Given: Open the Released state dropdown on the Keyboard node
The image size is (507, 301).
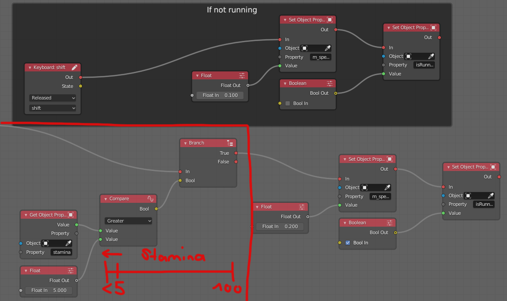Looking at the screenshot, I should (52, 98).
